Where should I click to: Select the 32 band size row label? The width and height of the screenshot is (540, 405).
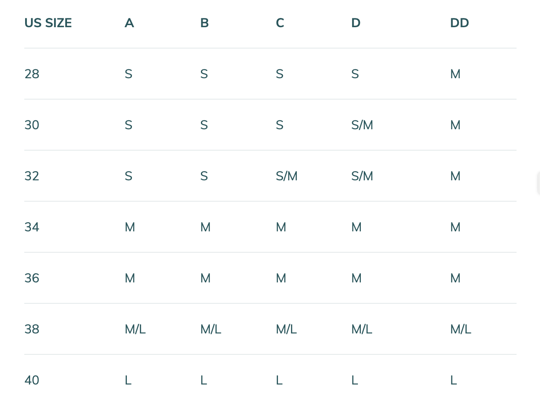(x=32, y=176)
